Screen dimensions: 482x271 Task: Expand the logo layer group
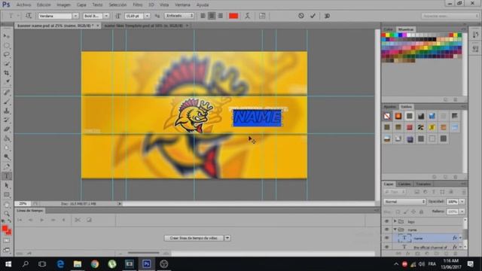[x=395, y=221]
